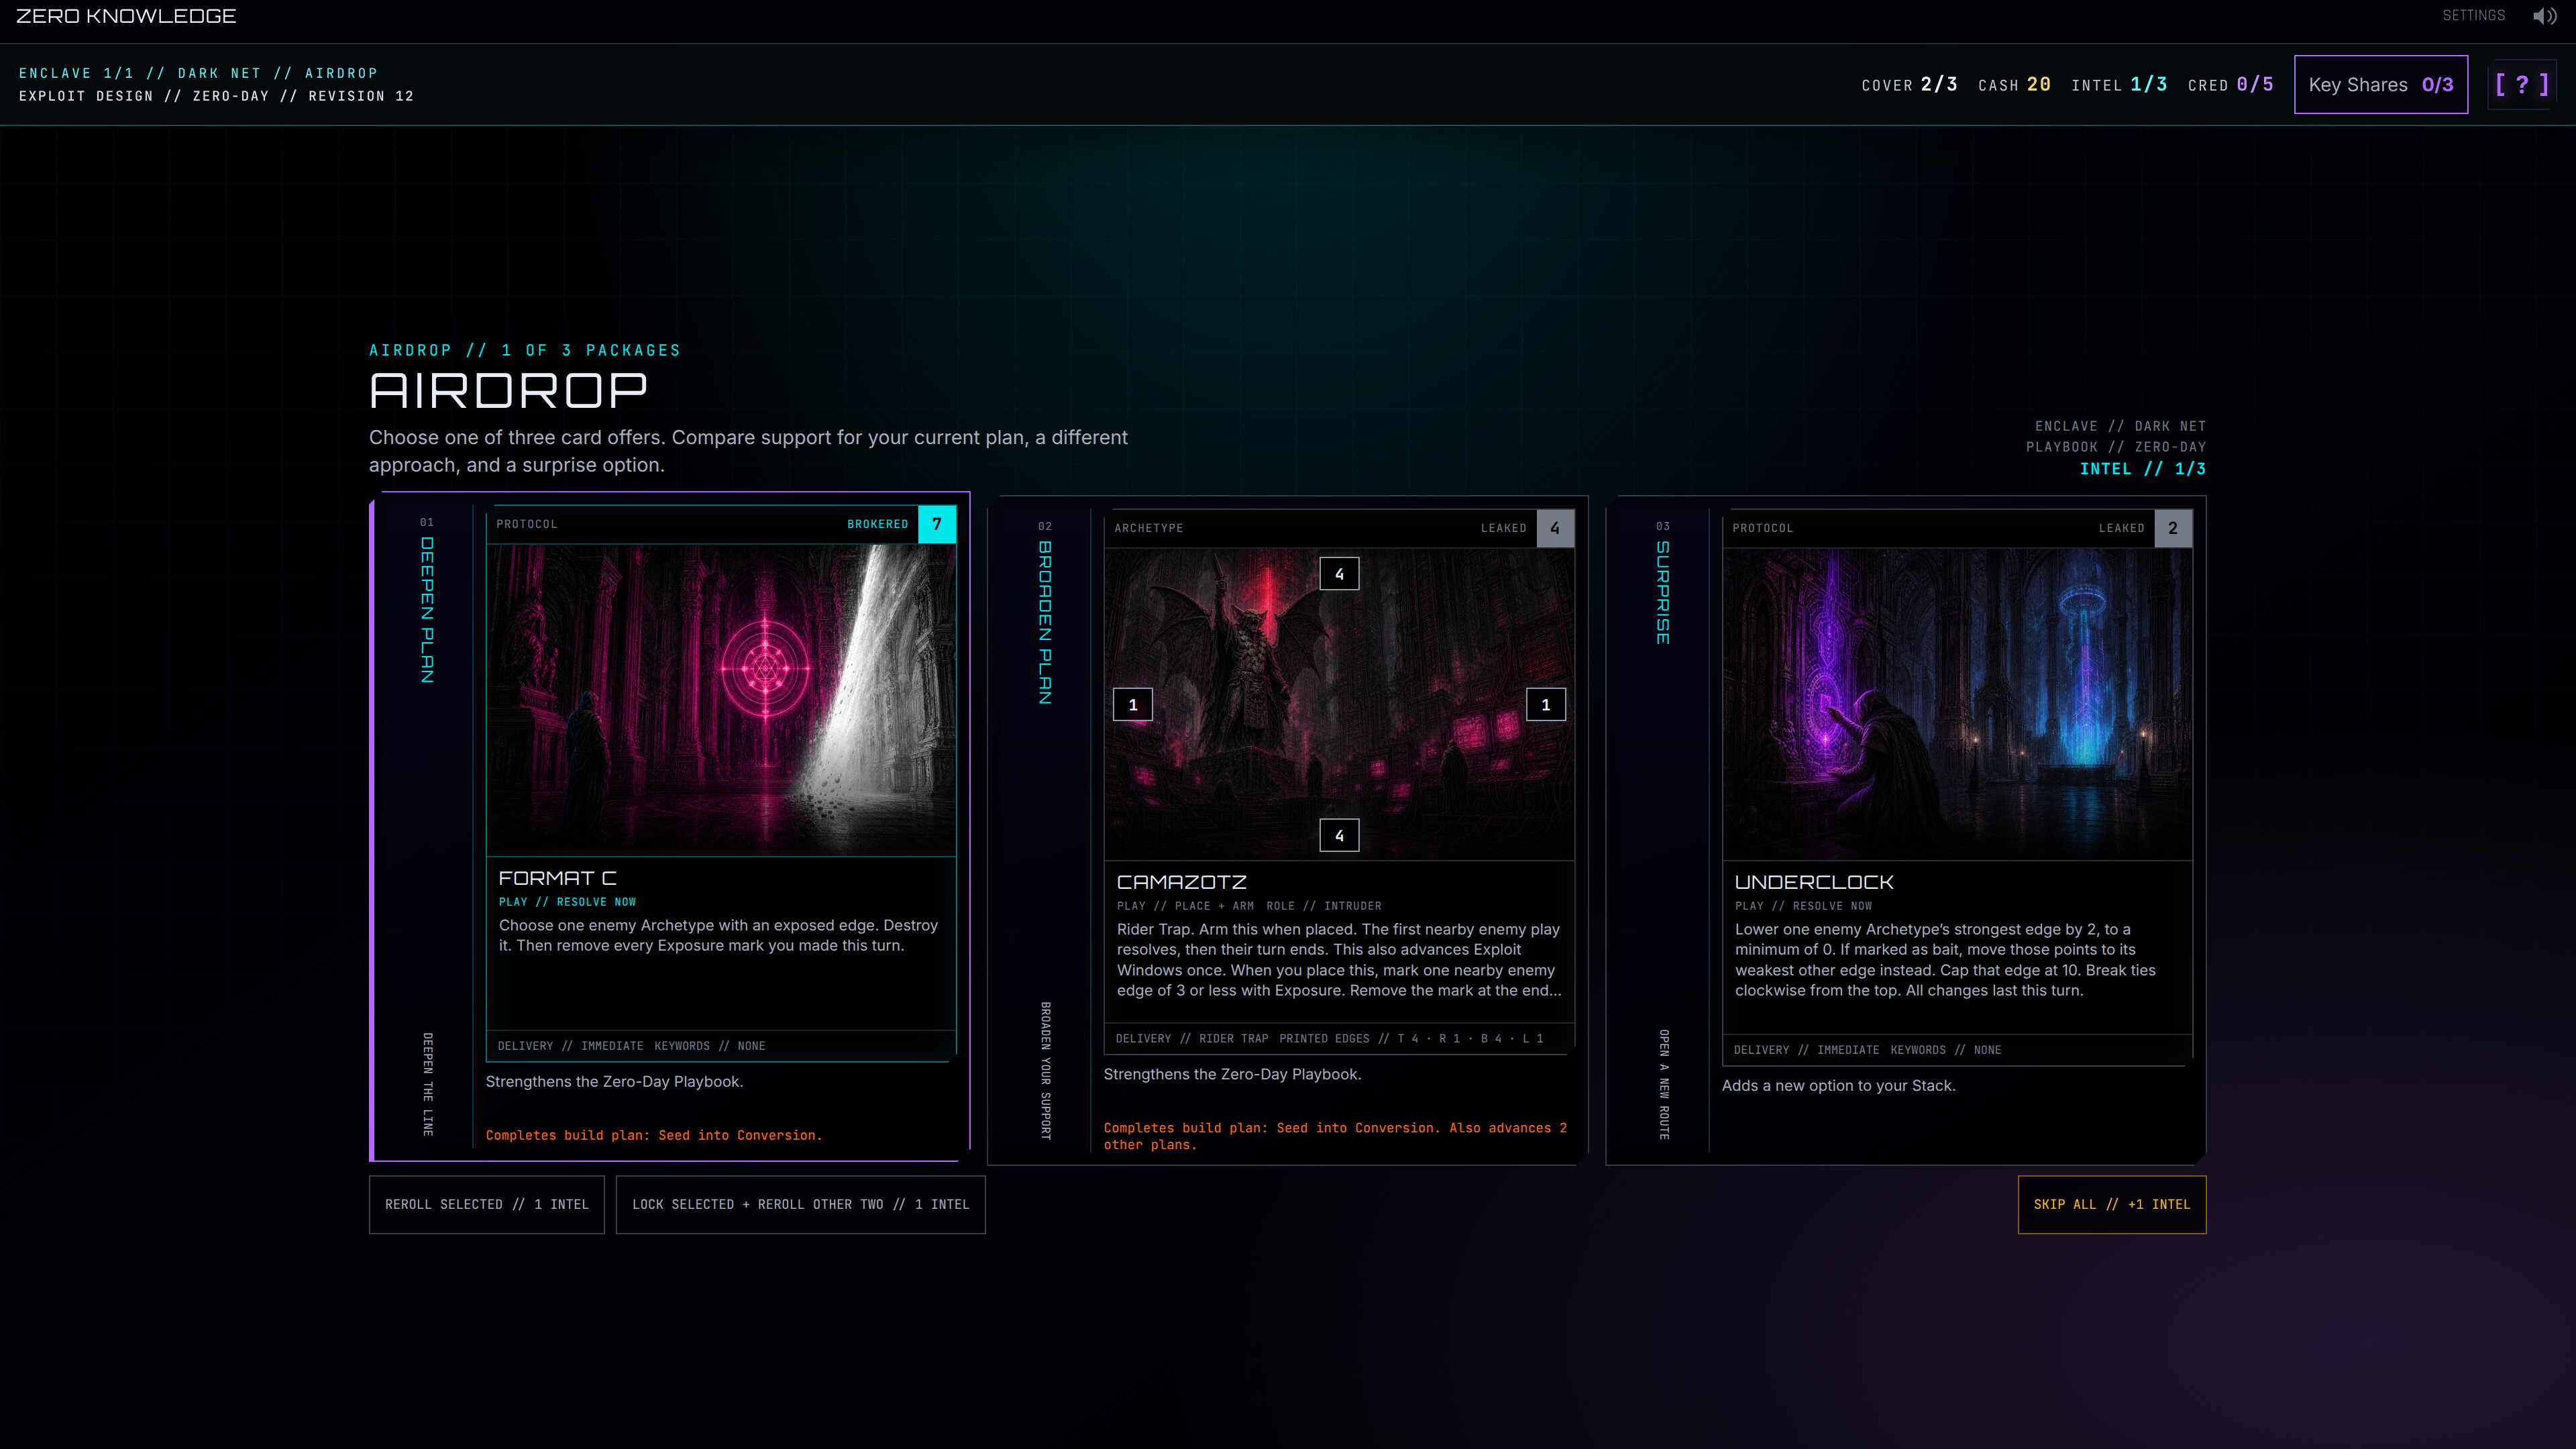
Task: Click the cost badge 7 on Format C
Action: tap(937, 524)
